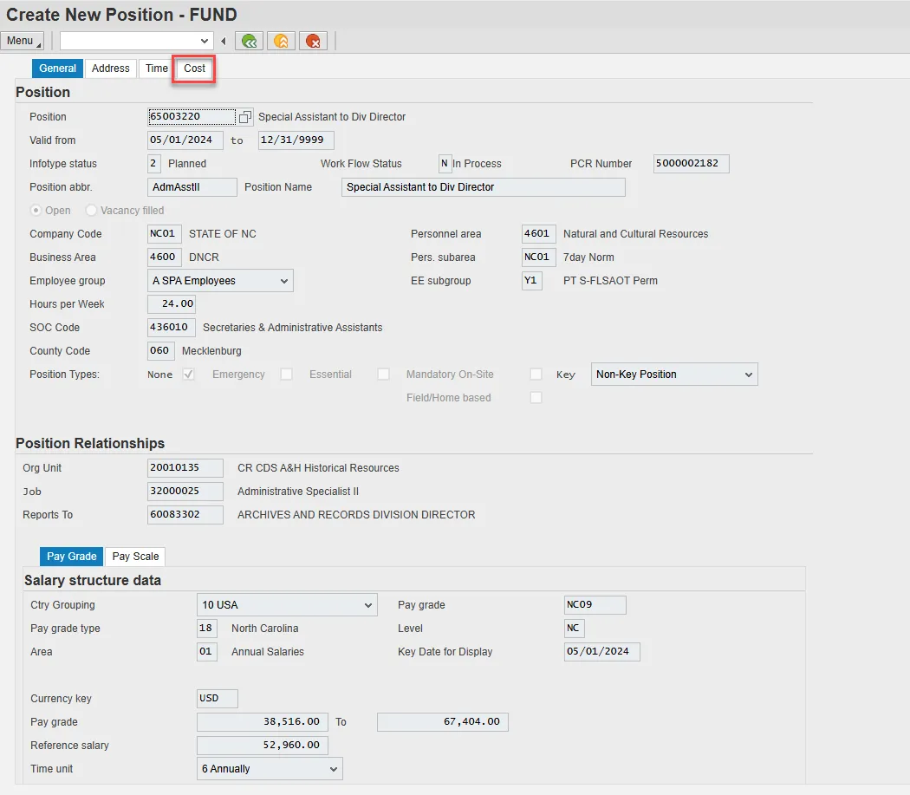Click the small arrow left of the Back icon

pos(224,41)
